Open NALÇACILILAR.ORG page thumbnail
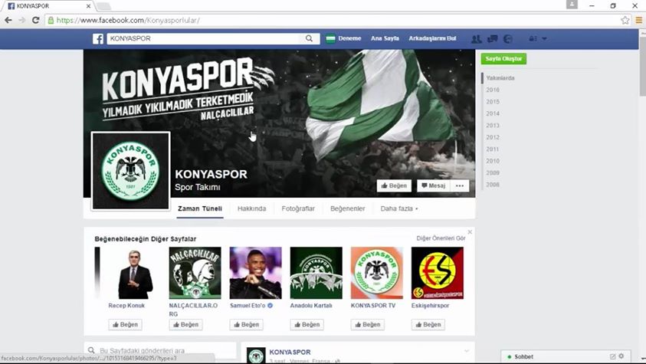 click(195, 273)
